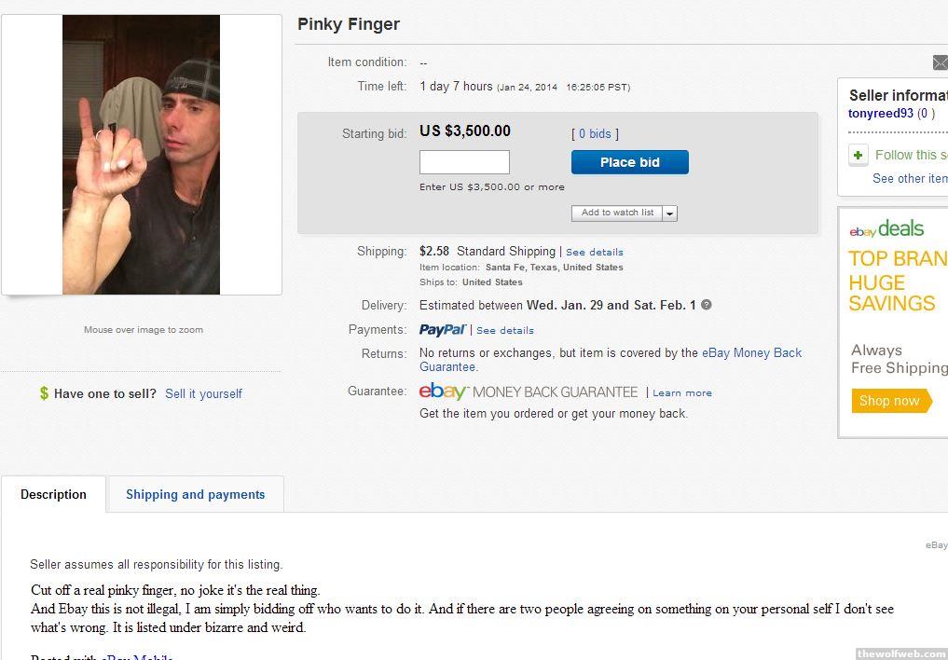Screen dimensions: 948x660
Task: Click the item photo thumbnail
Action: coord(141,155)
